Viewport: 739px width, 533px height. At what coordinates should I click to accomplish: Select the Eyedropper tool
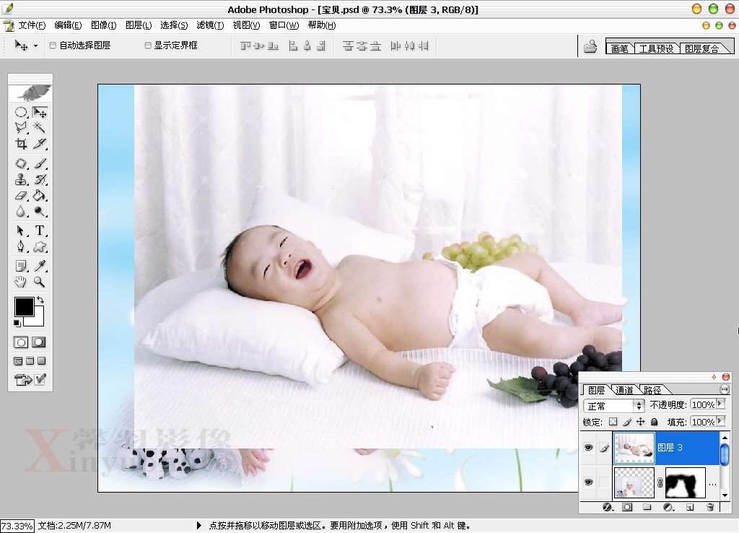click(x=40, y=266)
